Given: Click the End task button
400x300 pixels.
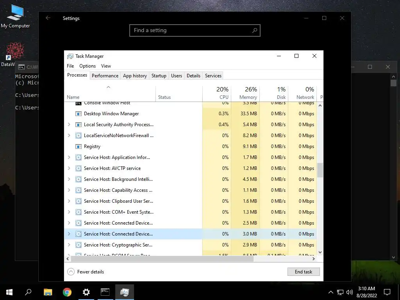Looking at the screenshot, I should 304,272.
